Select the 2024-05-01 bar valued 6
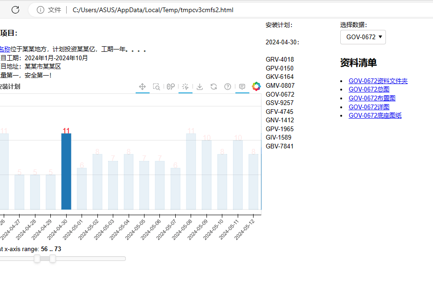This screenshot has width=433, height=281. click(82, 189)
